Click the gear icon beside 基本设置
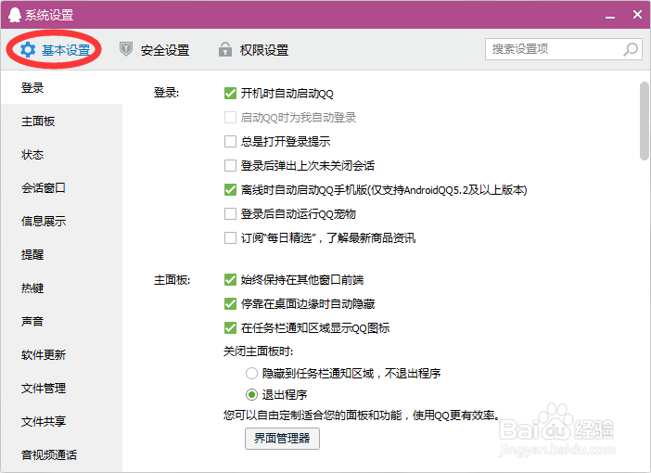The height and width of the screenshot is (473, 651). pyautogui.click(x=28, y=50)
